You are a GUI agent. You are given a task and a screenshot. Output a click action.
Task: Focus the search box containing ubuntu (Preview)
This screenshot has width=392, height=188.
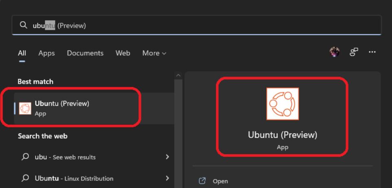click(x=197, y=25)
